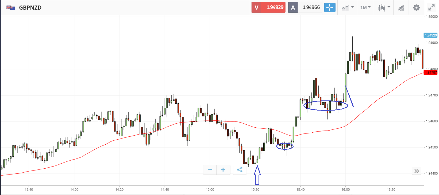Zoom out the chart with minus button
Screen dimensions: 439x195
coord(210,170)
